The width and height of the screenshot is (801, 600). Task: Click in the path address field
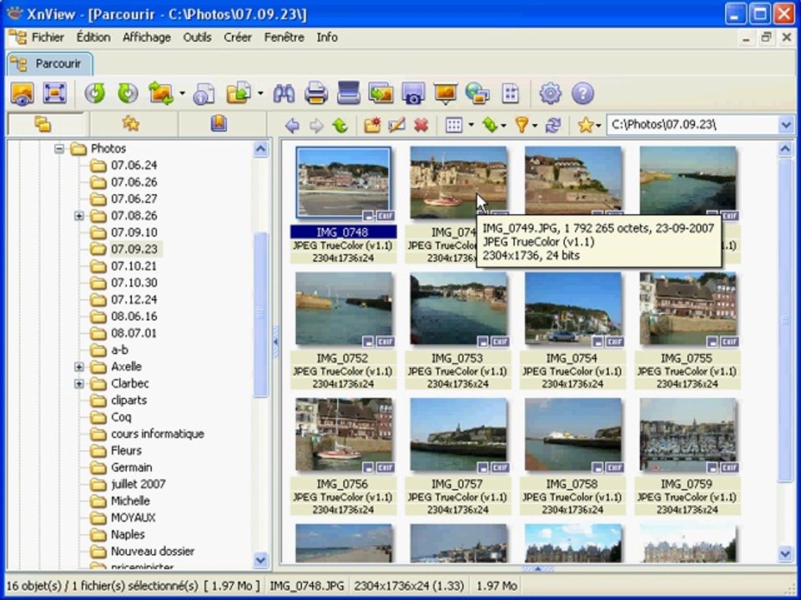[x=693, y=125]
